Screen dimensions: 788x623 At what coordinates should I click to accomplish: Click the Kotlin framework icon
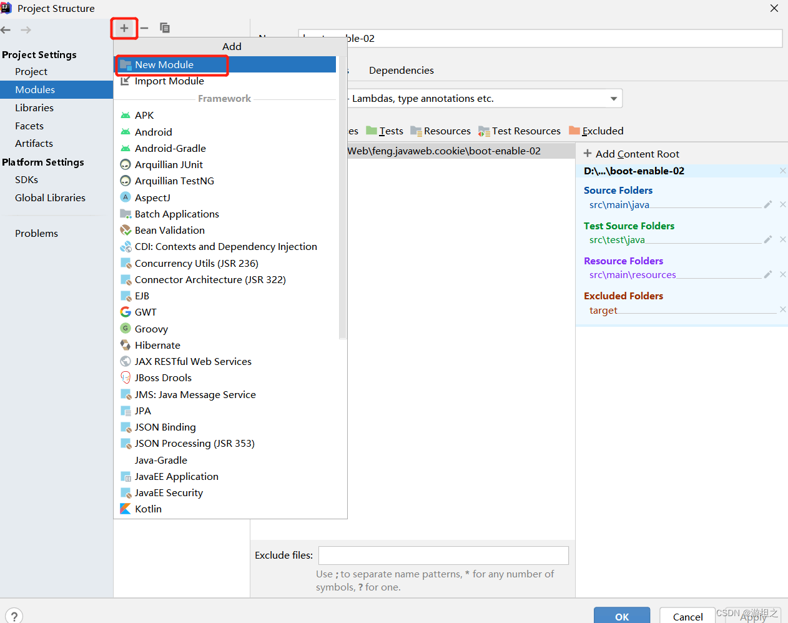pyautogui.click(x=126, y=509)
